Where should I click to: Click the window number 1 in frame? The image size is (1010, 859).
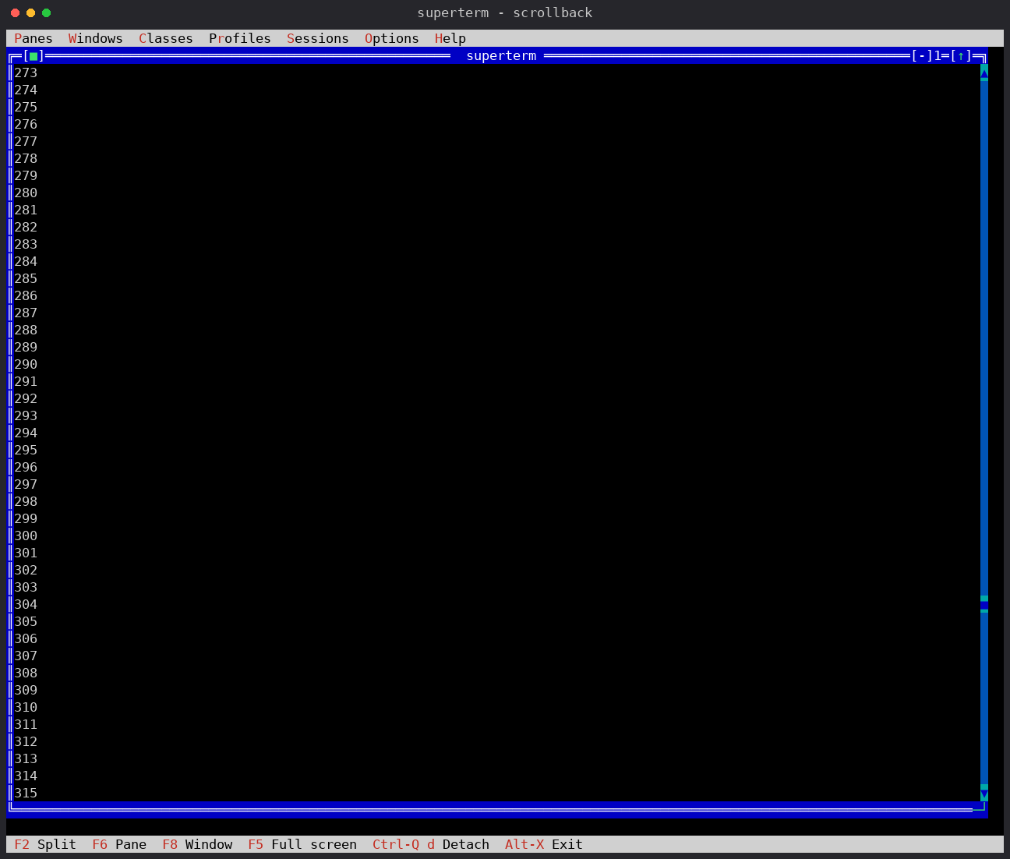(x=938, y=56)
